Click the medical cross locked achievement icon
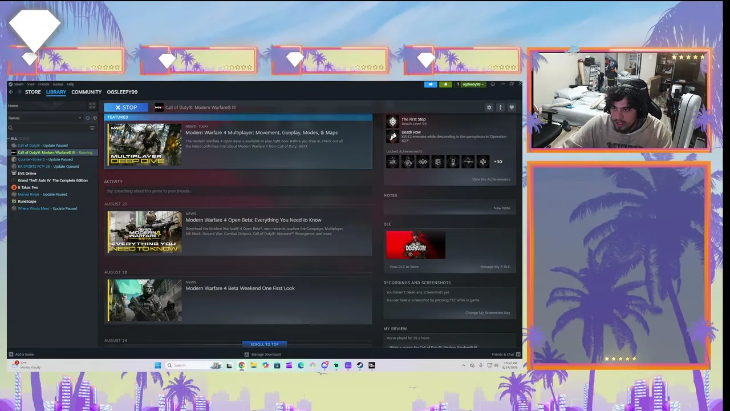This screenshot has width=730, height=411. coord(482,162)
